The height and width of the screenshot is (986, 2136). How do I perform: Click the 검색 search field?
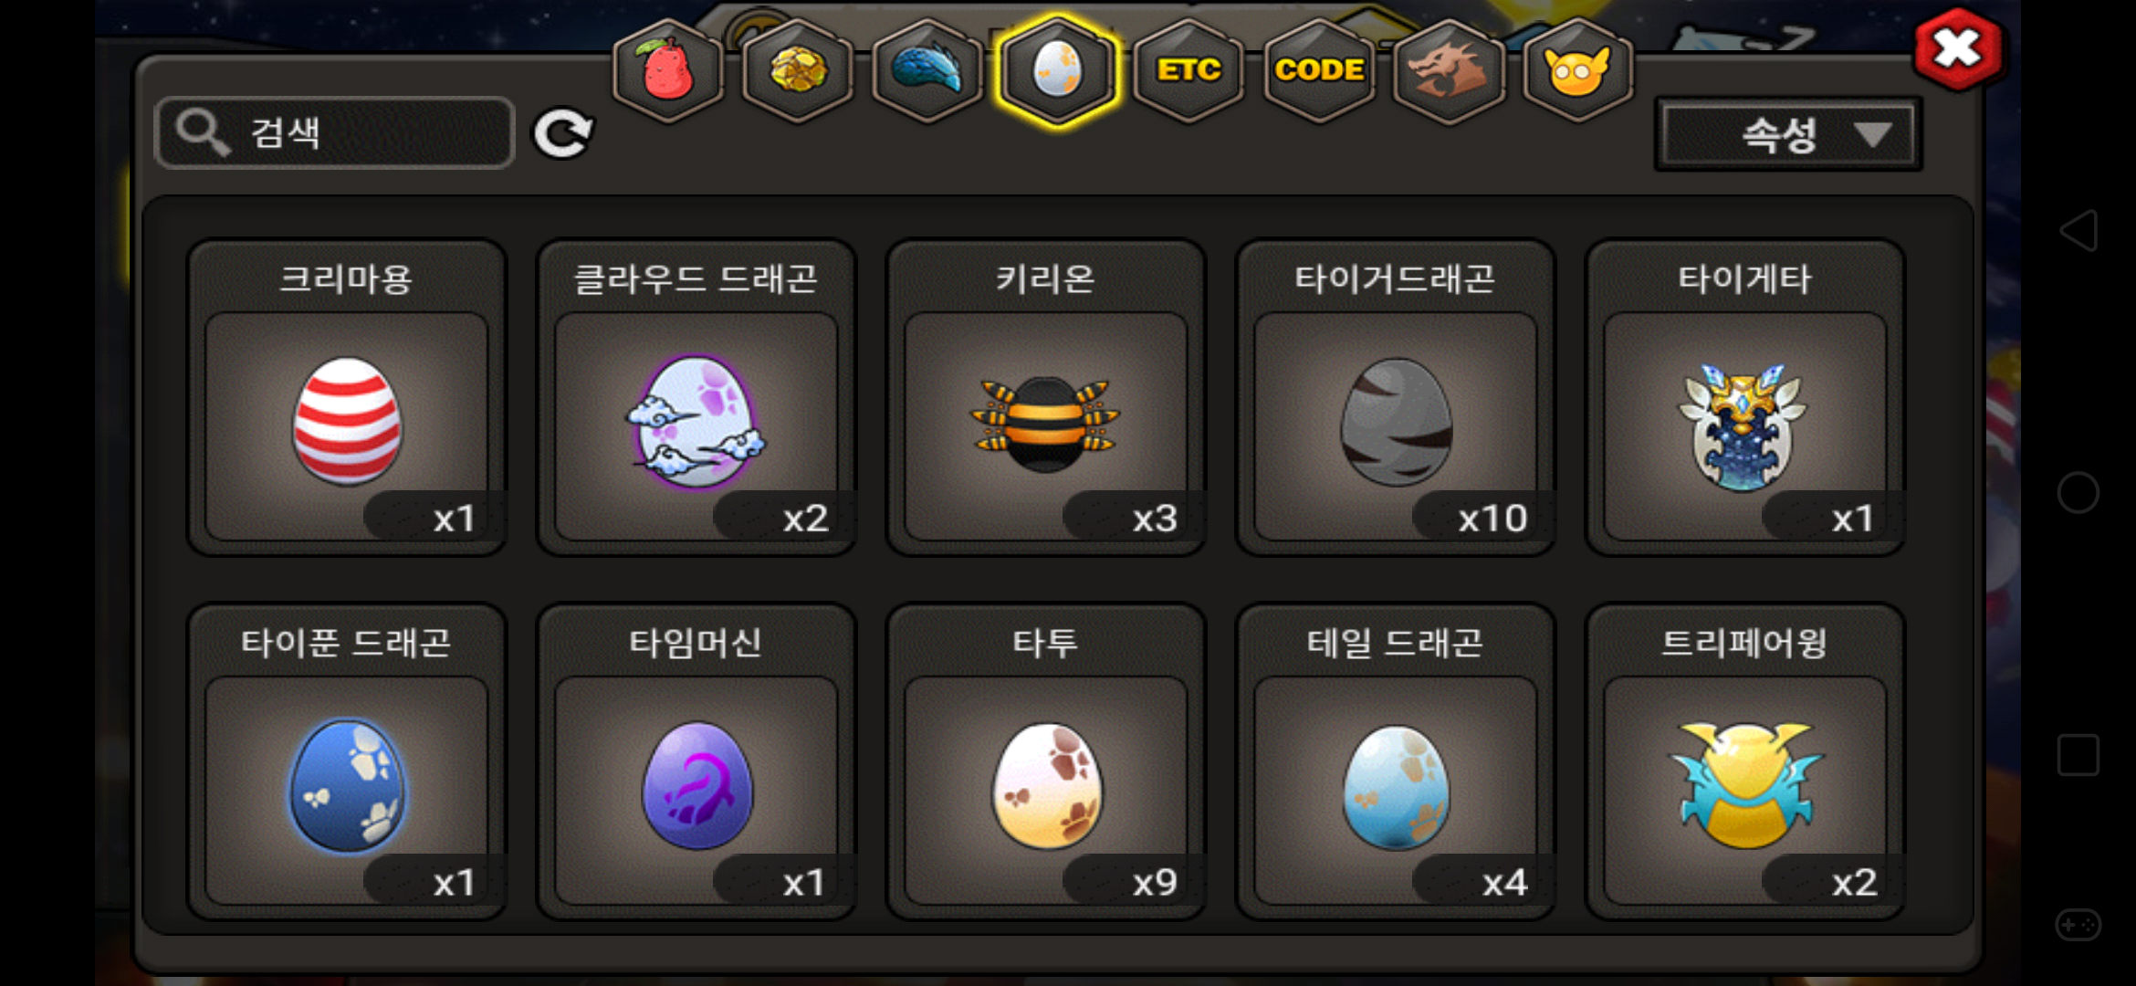[335, 133]
